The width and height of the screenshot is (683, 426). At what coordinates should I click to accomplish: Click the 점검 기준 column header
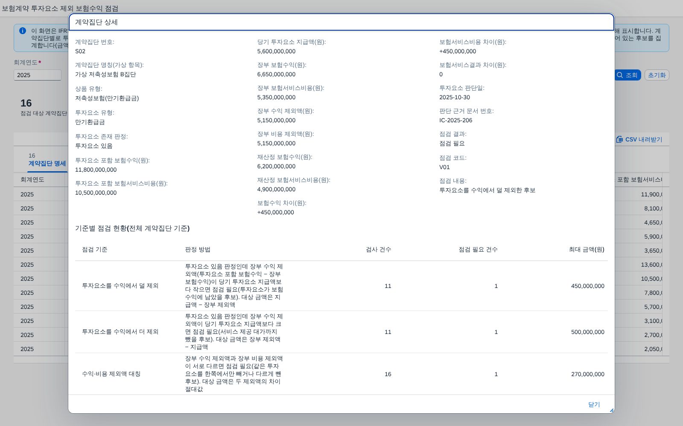[95, 250]
